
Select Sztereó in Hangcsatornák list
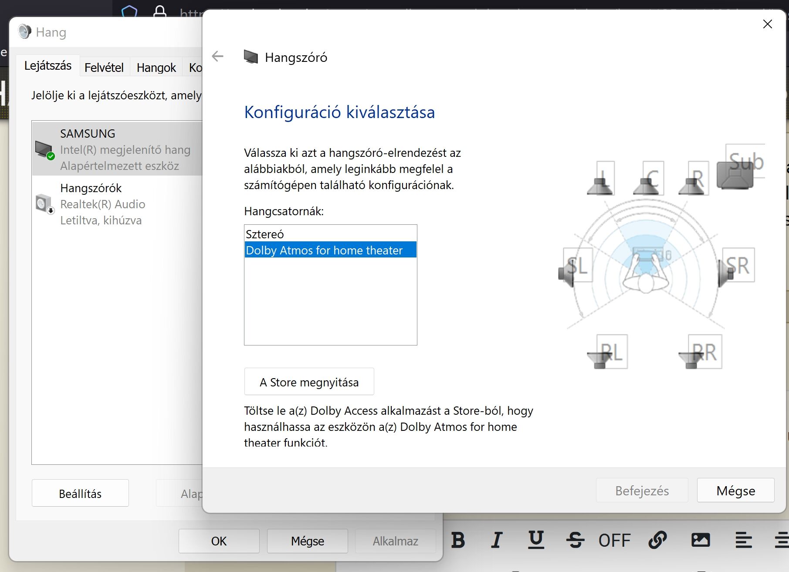330,234
